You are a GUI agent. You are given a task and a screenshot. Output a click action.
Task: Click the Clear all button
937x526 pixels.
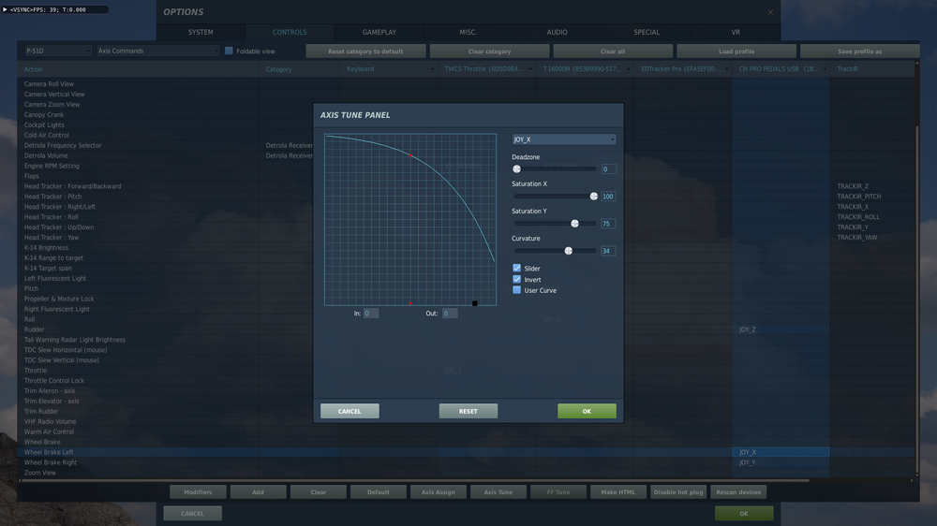[x=613, y=51]
